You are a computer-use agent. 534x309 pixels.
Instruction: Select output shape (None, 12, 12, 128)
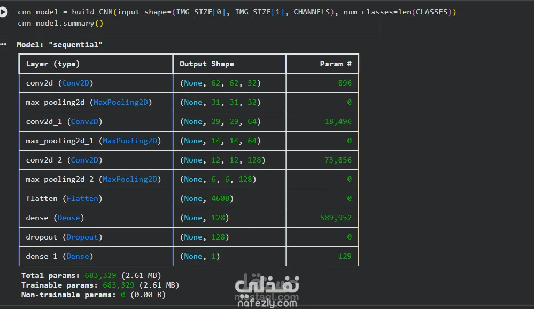coord(222,160)
